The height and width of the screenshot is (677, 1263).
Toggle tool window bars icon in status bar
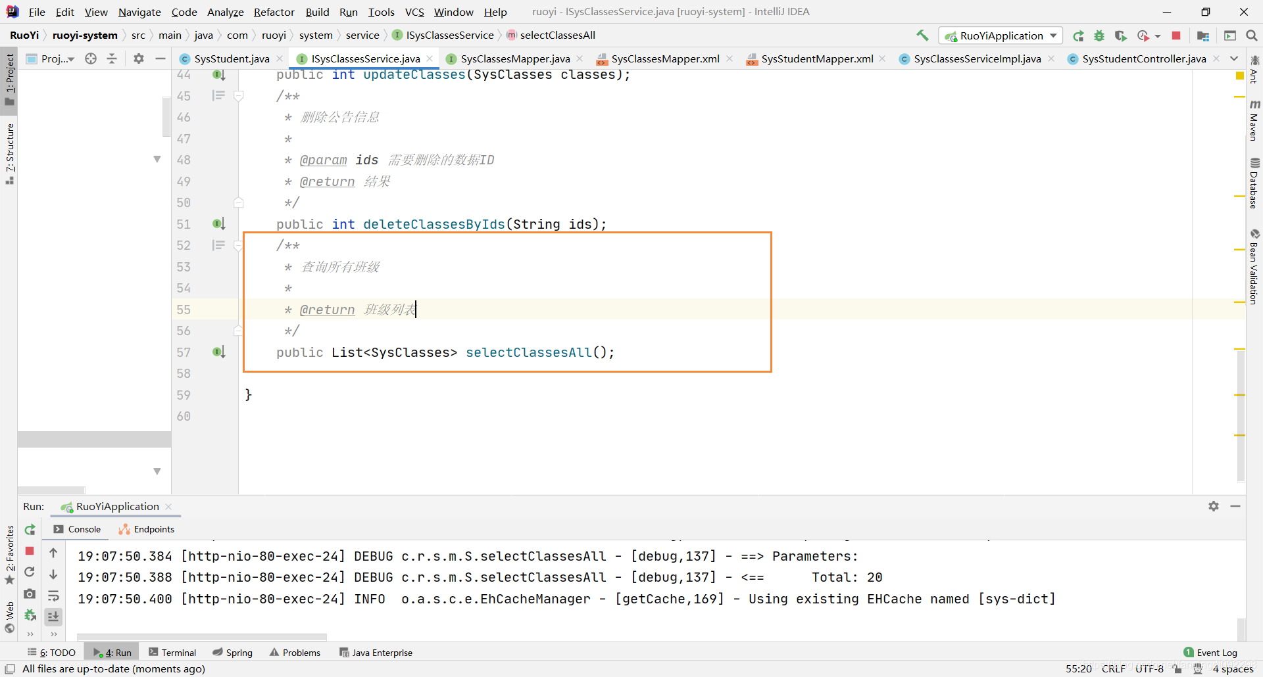click(x=9, y=668)
